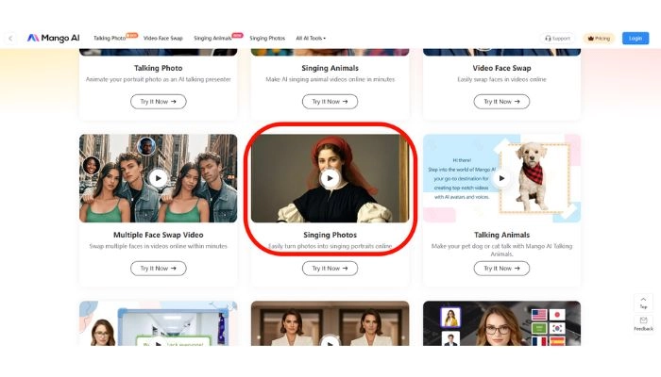The height and width of the screenshot is (377, 661).
Task: Go back using the left chevron icon
Action: 10,39
